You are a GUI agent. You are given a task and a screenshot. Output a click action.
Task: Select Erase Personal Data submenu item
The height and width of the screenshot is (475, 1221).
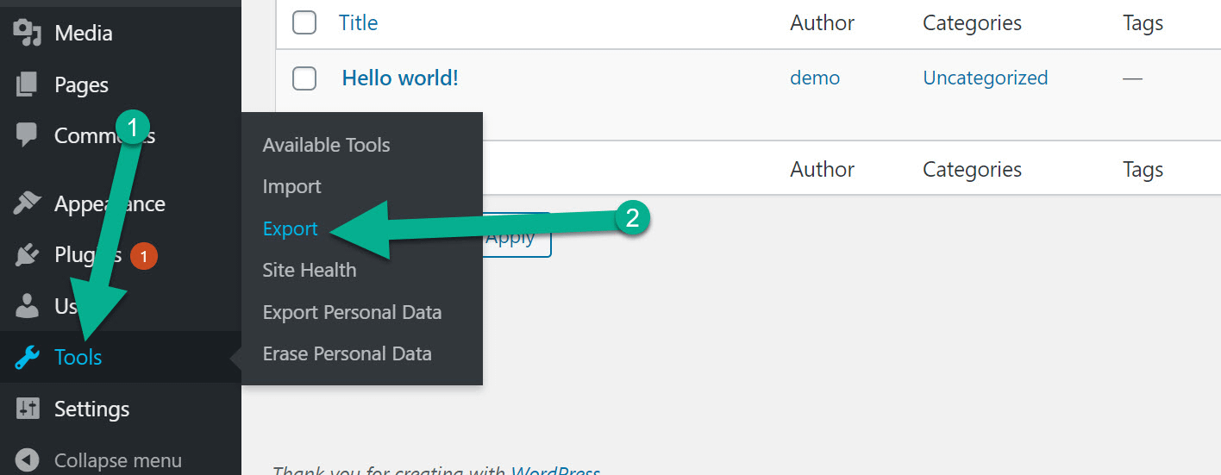pos(347,353)
